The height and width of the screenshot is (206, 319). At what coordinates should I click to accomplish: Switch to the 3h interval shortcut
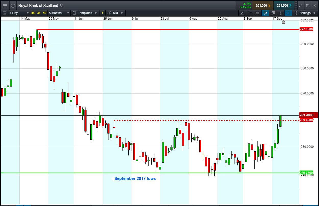(x=33, y=13)
